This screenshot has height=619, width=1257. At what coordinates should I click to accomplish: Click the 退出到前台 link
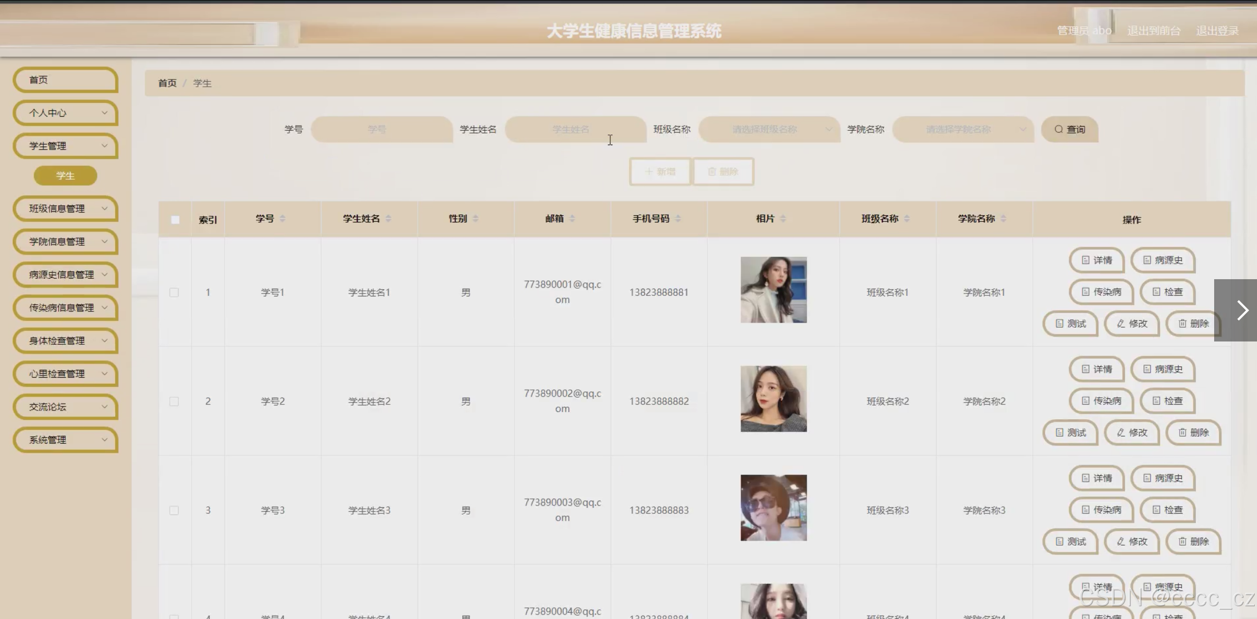pos(1154,31)
